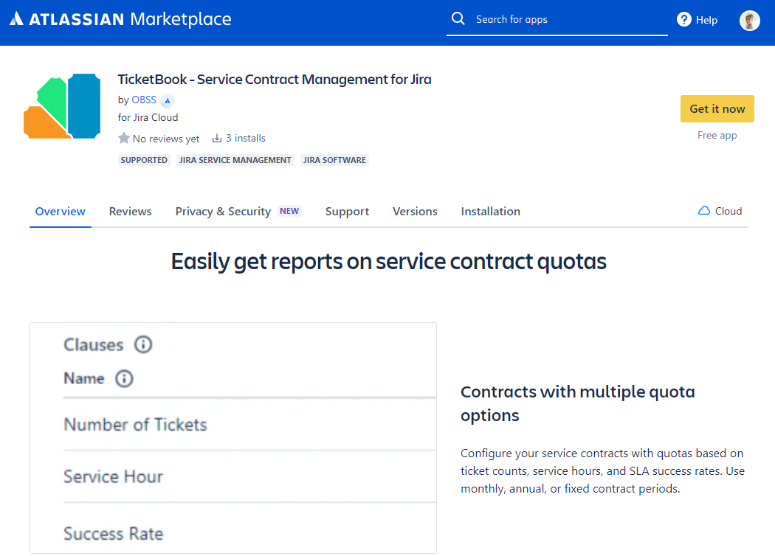
Task: Click the Atlassian Marketplace logo
Action: click(120, 20)
